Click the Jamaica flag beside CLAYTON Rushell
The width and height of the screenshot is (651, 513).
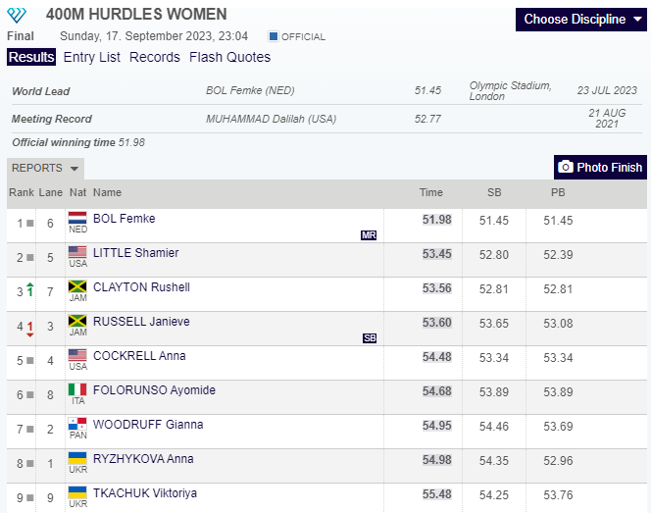(x=77, y=287)
